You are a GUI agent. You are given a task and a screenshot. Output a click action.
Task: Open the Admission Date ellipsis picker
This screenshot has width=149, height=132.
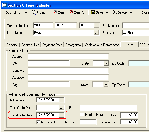coord(61,100)
